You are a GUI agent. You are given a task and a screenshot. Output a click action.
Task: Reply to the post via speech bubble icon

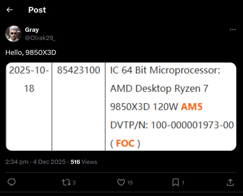pyautogui.click(x=12, y=183)
